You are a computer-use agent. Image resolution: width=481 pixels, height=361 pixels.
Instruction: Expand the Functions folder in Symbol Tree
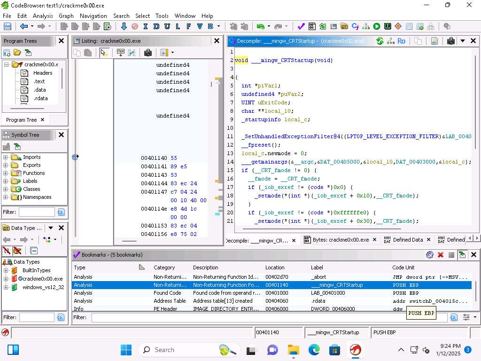(6, 173)
